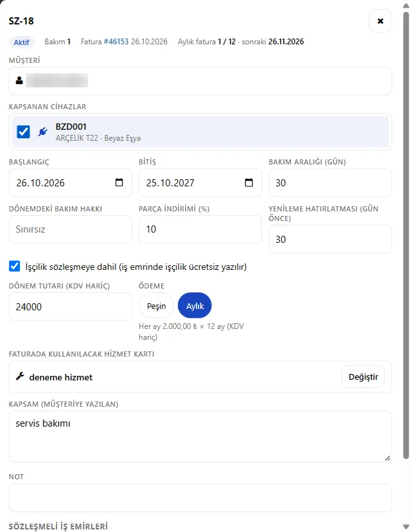This screenshot has height=532, width=411.
Task: Click the Bakım 1 header text
Action: 57,42
